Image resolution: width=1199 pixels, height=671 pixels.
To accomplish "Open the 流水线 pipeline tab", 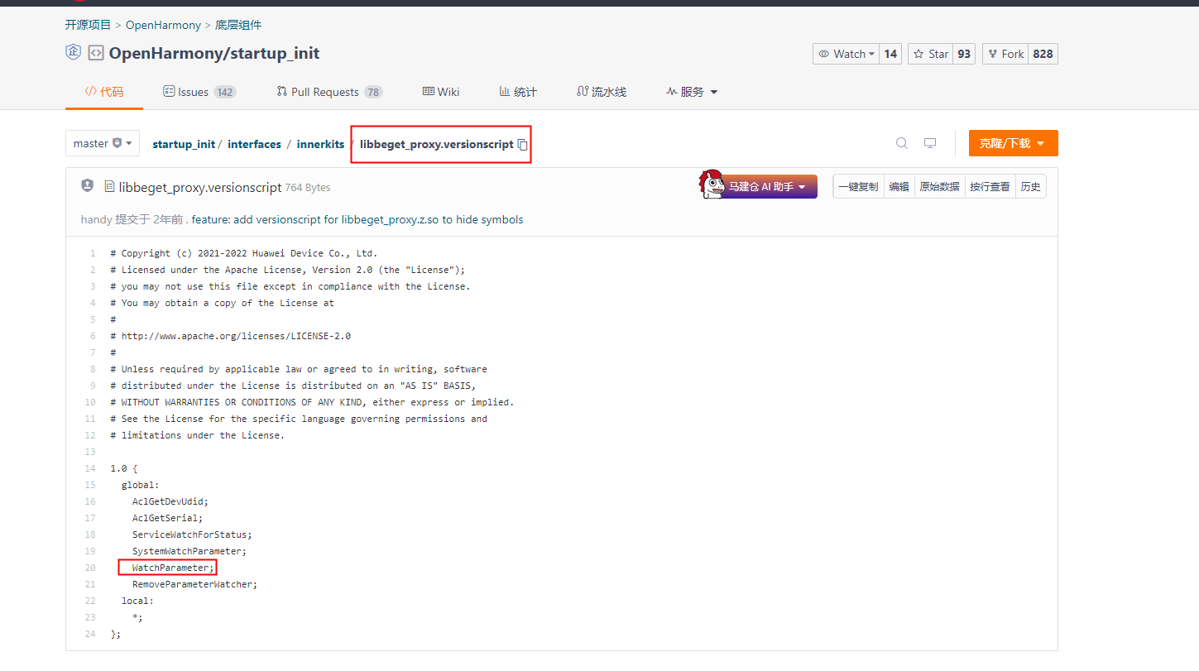I will point(602,92).
